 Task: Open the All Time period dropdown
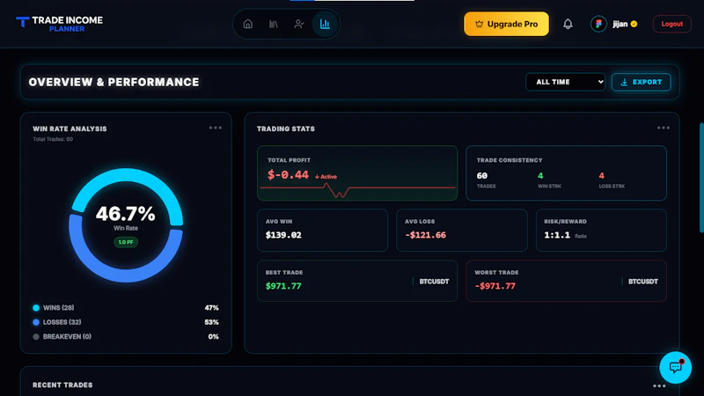[x=565, y=82]
